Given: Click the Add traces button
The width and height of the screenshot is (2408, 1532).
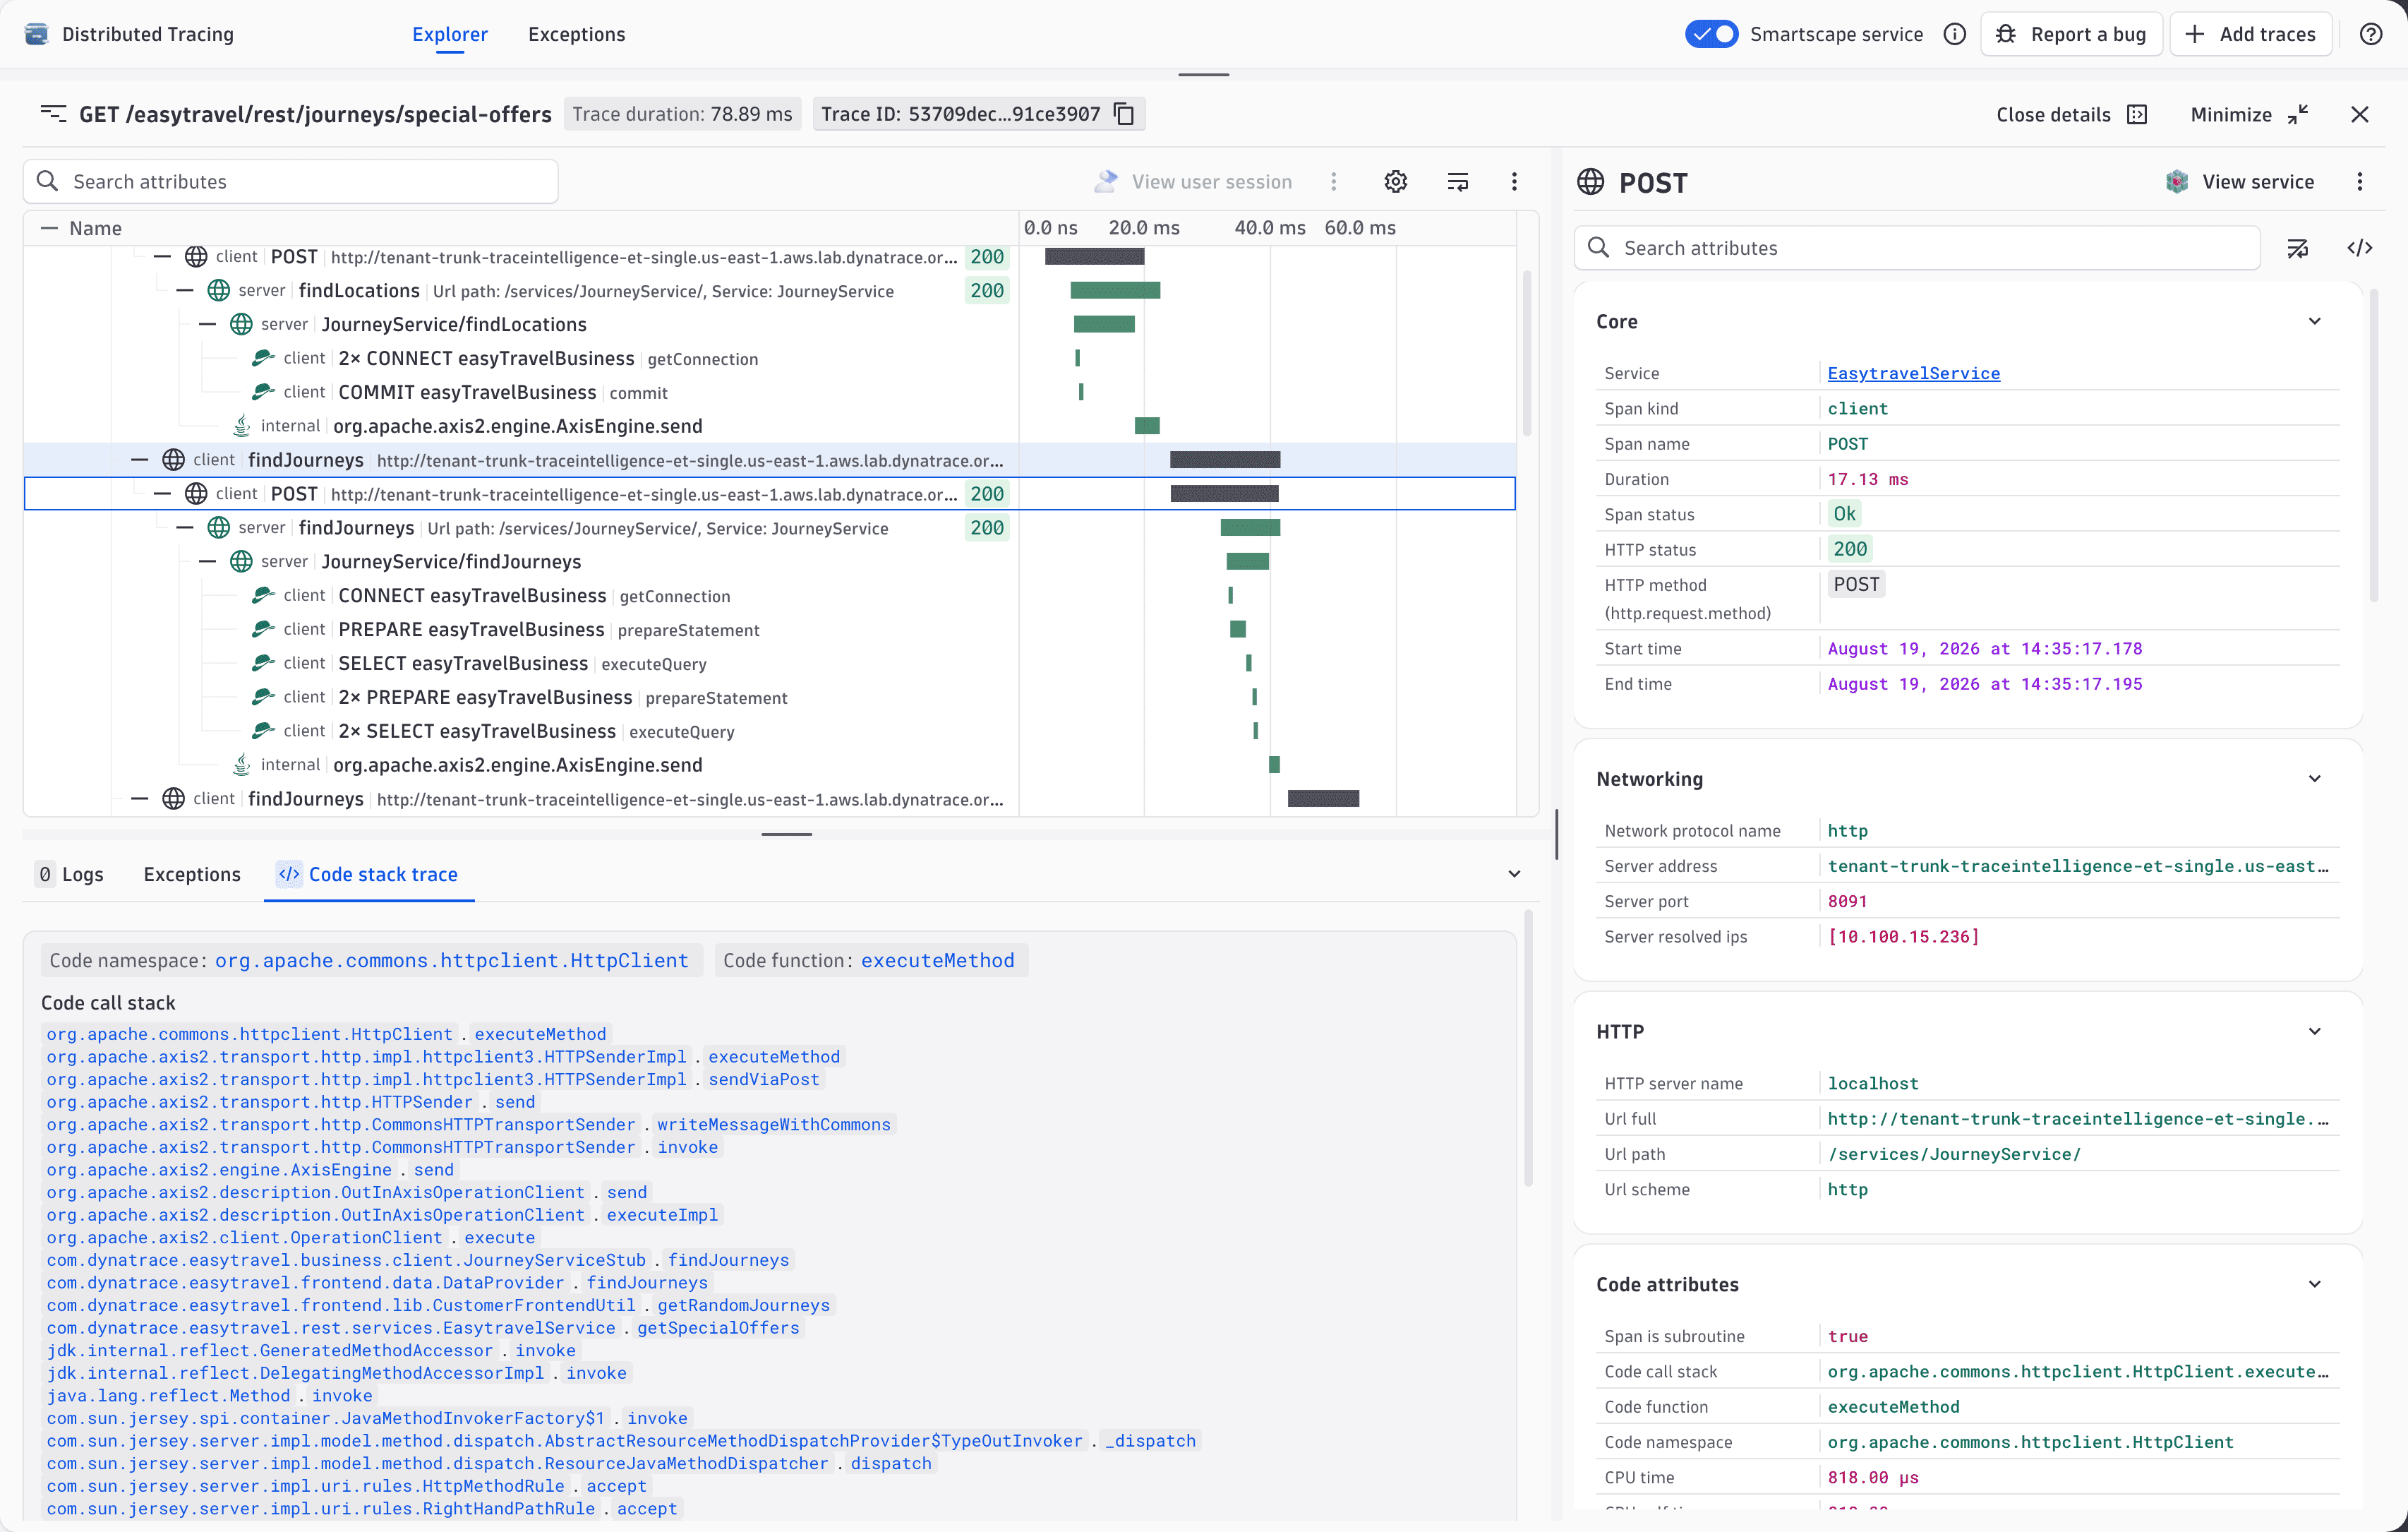Looking at the screenshot, I should (2250, 34).
